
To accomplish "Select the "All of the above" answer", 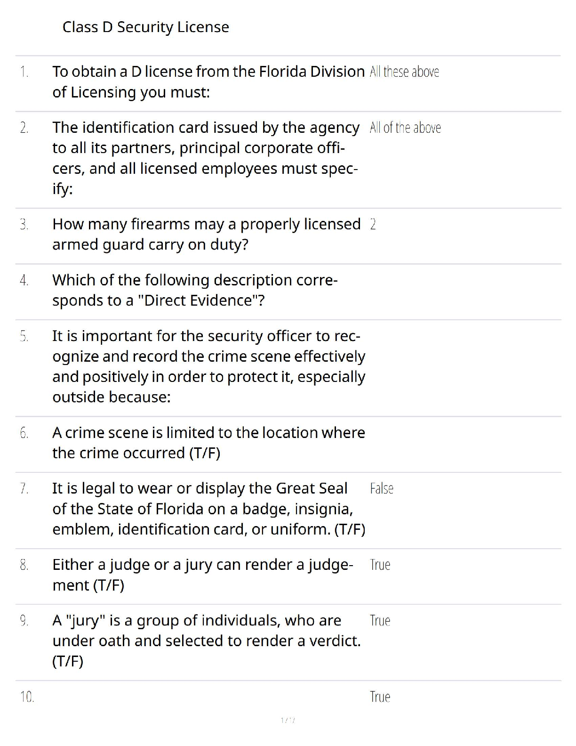I will (405, 128).
